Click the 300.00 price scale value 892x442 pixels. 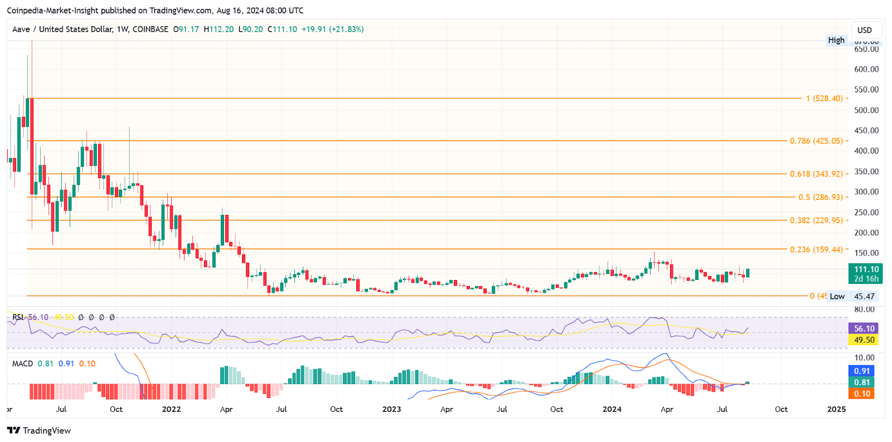click(866, 192)
